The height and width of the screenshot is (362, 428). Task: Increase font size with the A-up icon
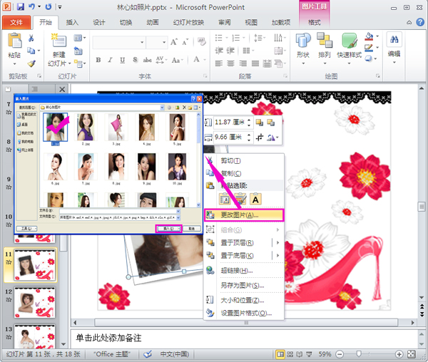tap(174, 42)
